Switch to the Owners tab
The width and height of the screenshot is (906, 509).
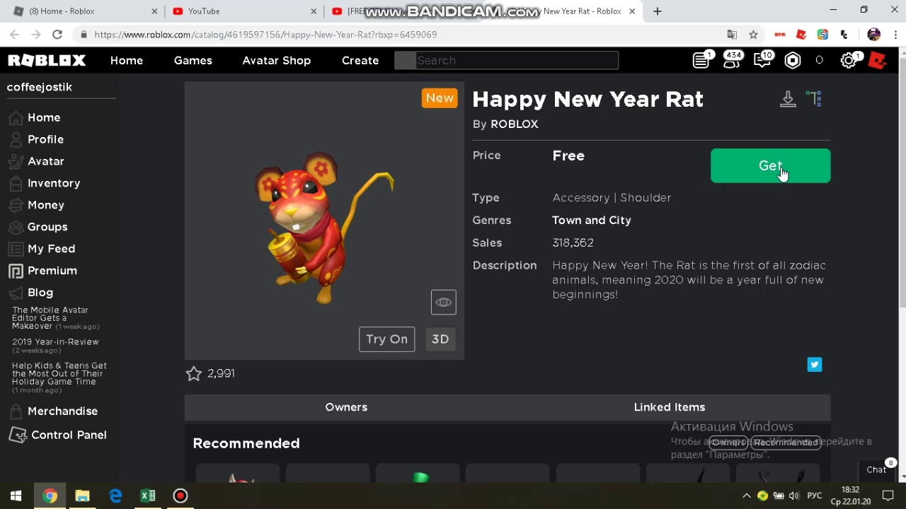pyautogui.click(x=346, y=407)
